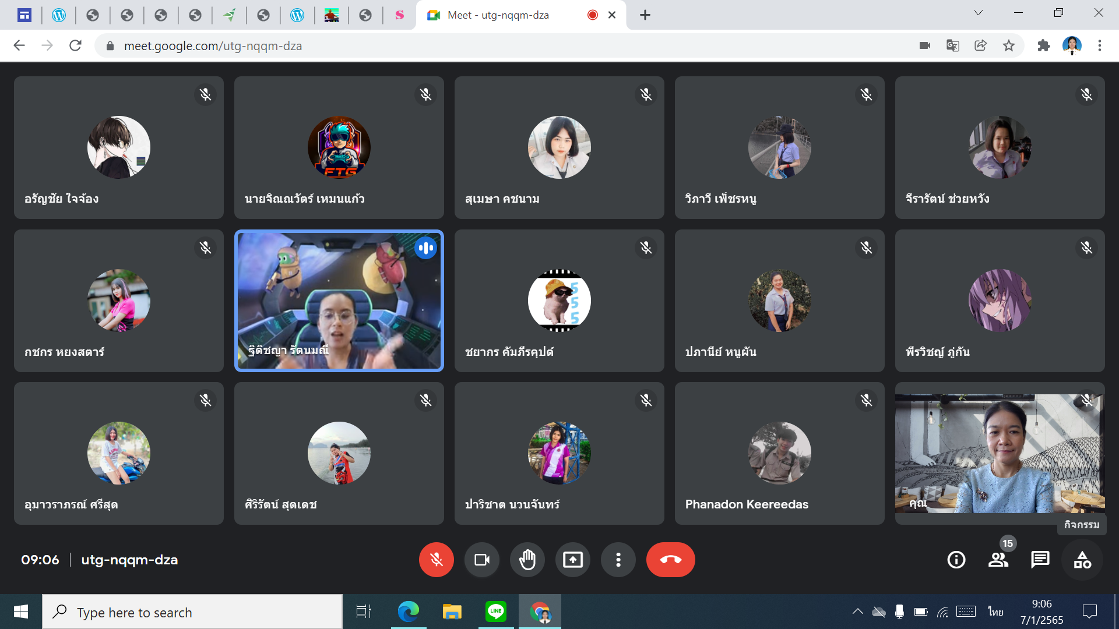This screenshot has height=629, width=1119.
Task: Click the muted mic icon on นายจิณณวัตร์ เหมนแก้ว tile
Action: pos(425,94)
